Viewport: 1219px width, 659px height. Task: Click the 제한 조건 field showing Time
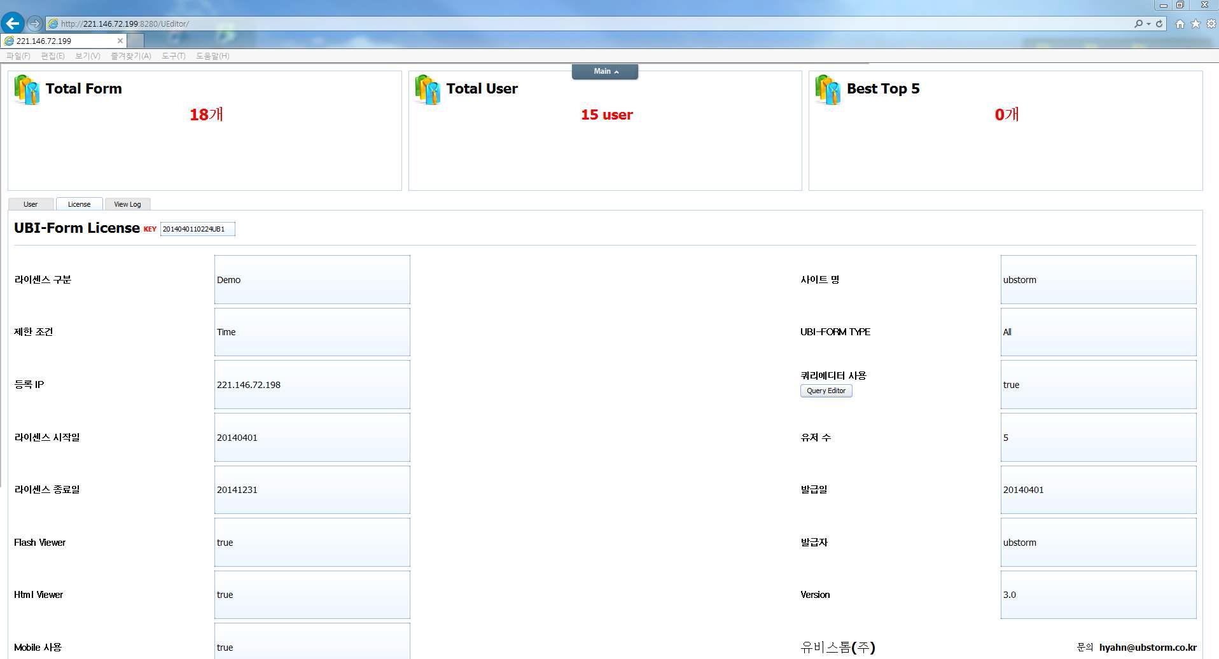312,332
